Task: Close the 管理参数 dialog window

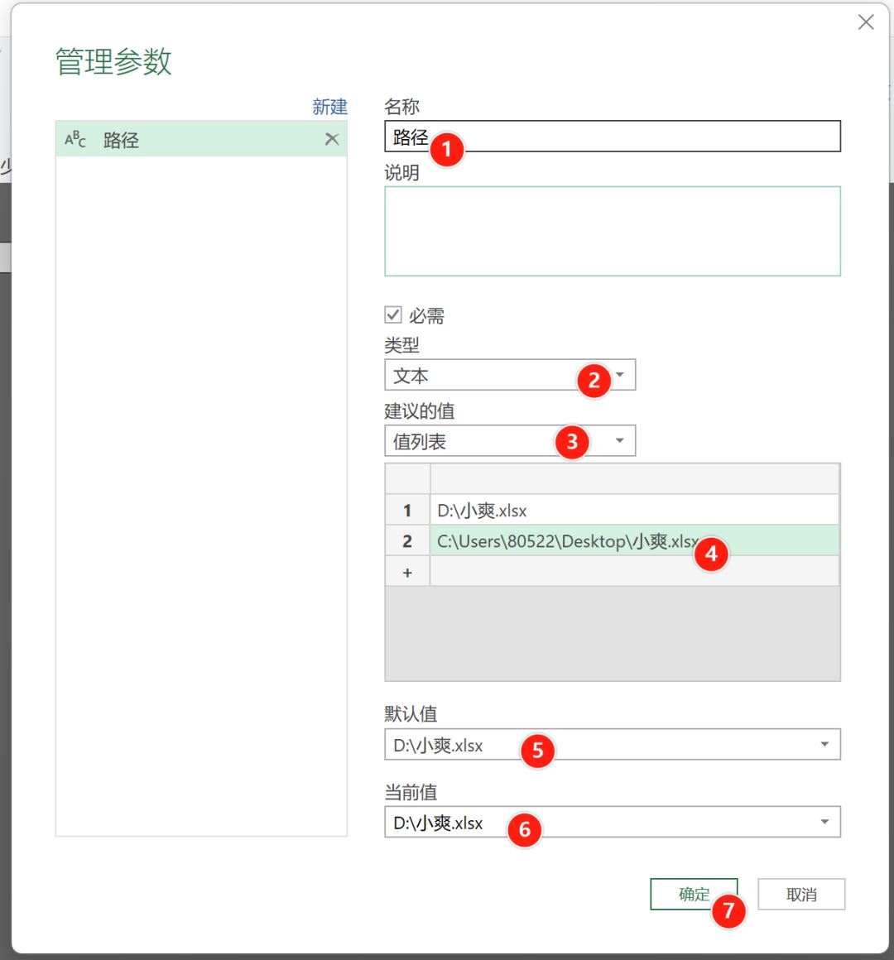Action: [x=866, y=22]
